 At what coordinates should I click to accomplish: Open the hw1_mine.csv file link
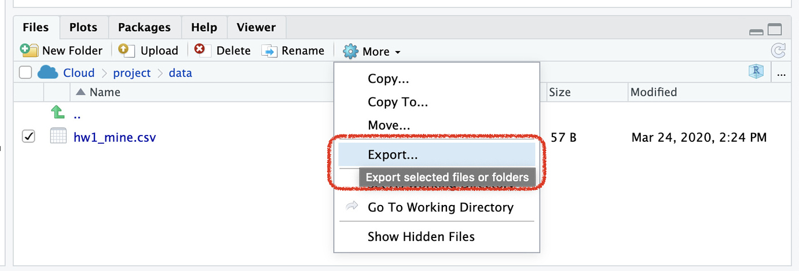(x=114, y=138)
